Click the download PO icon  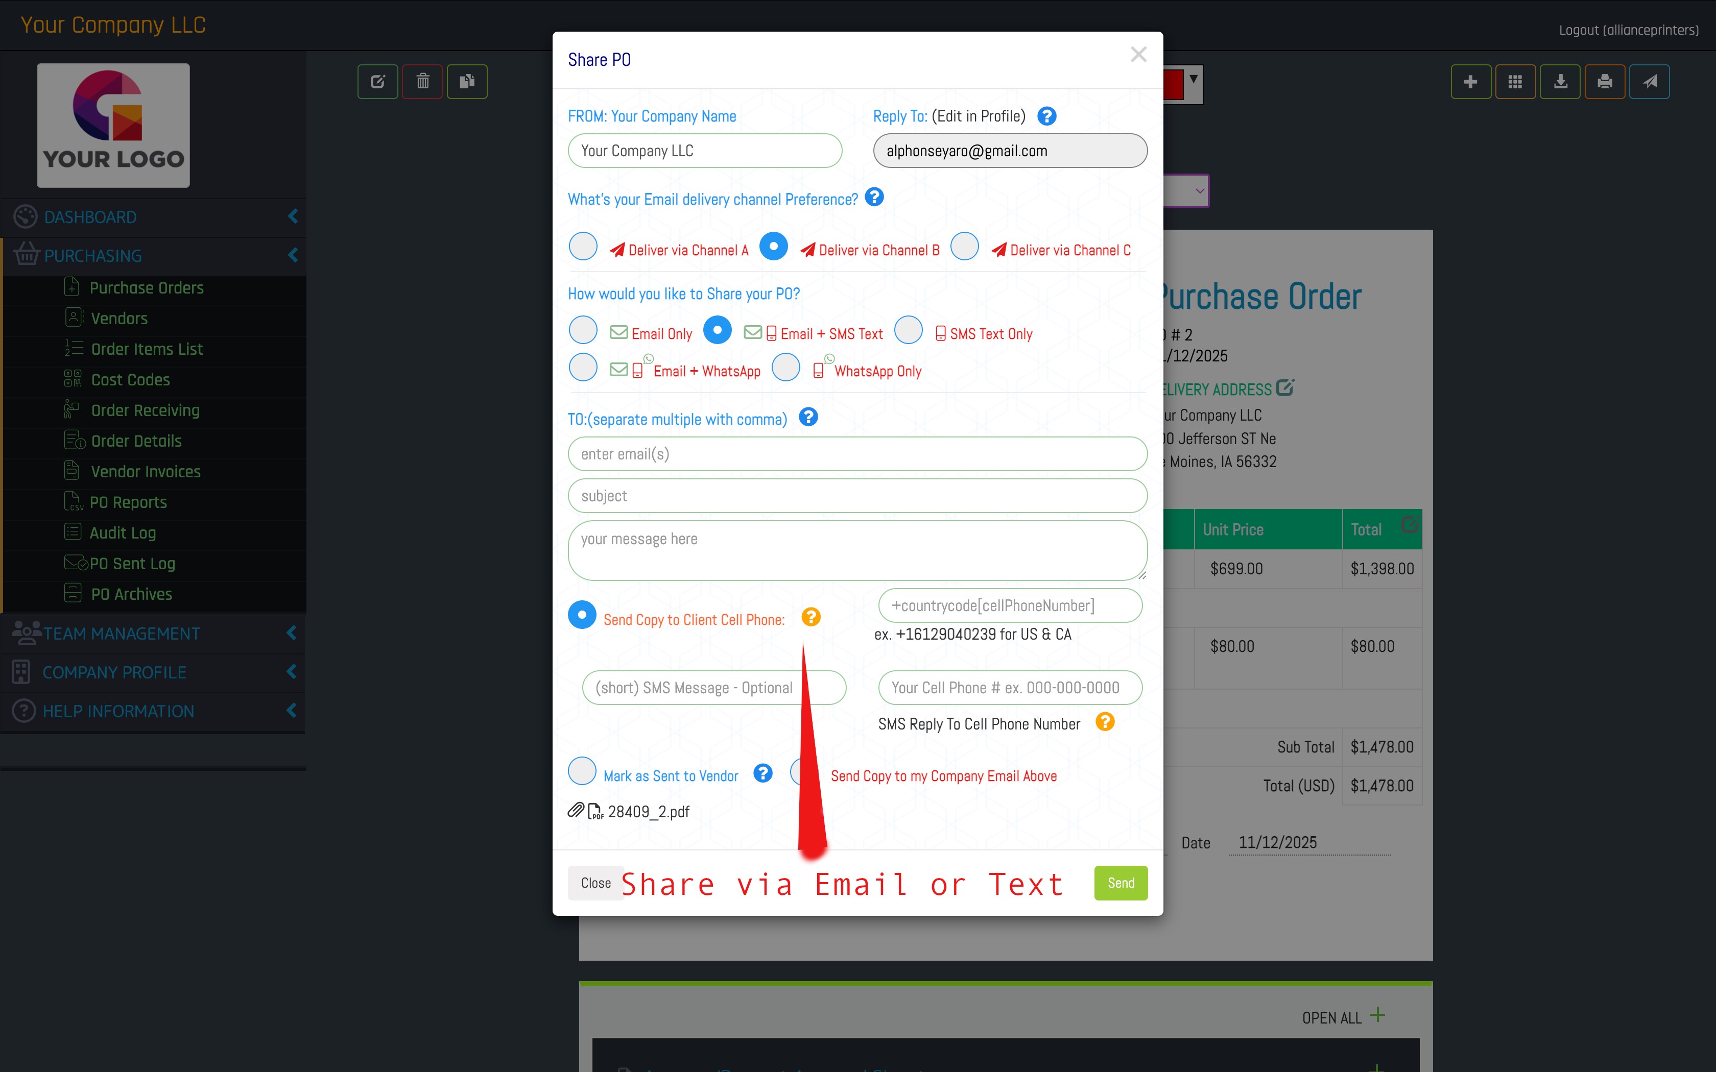1560,82
